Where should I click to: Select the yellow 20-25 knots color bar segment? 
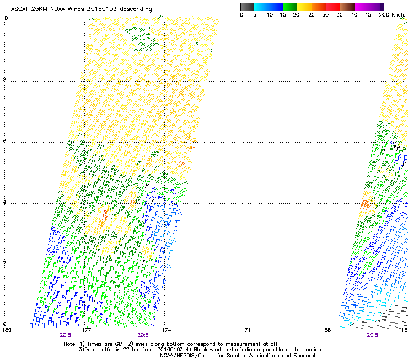304,7
